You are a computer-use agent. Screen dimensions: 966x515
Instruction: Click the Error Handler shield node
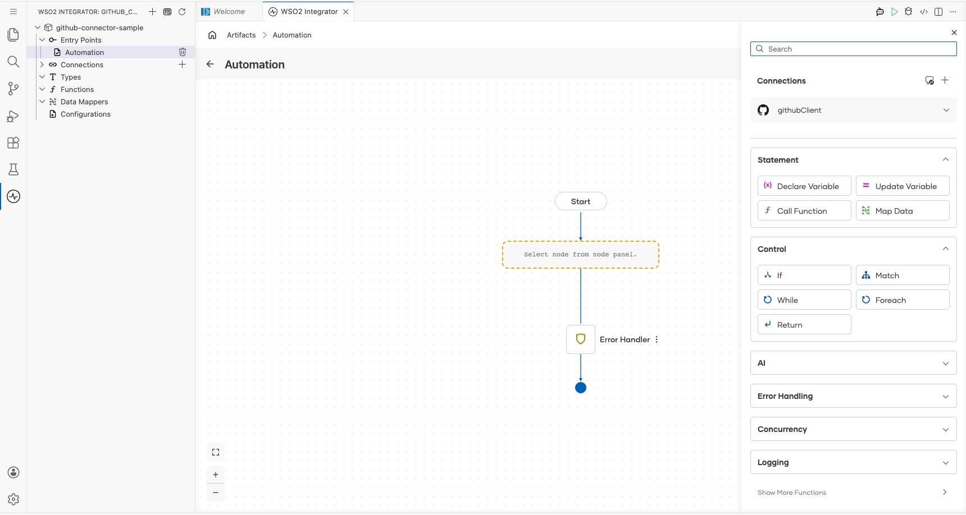click(581, 339)
